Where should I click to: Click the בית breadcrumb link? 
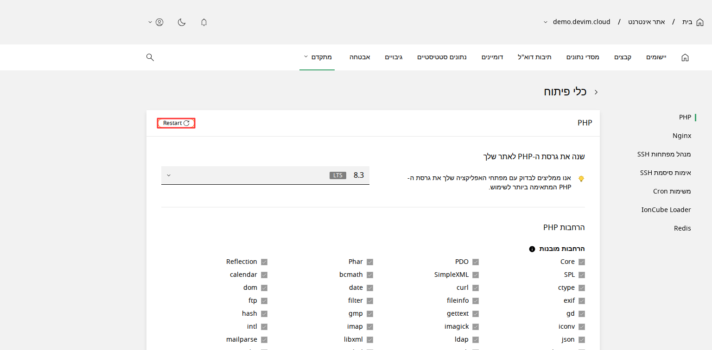[x=687, y=22]
